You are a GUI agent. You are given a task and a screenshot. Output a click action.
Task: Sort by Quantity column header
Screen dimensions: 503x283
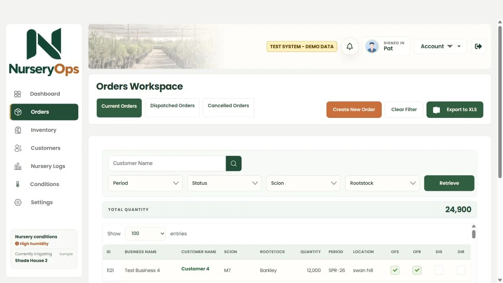pos(310,252)
